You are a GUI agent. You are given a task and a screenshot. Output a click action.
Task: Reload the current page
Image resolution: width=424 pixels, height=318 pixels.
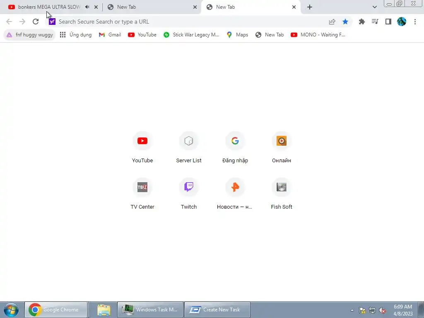[x=36, y=22]
